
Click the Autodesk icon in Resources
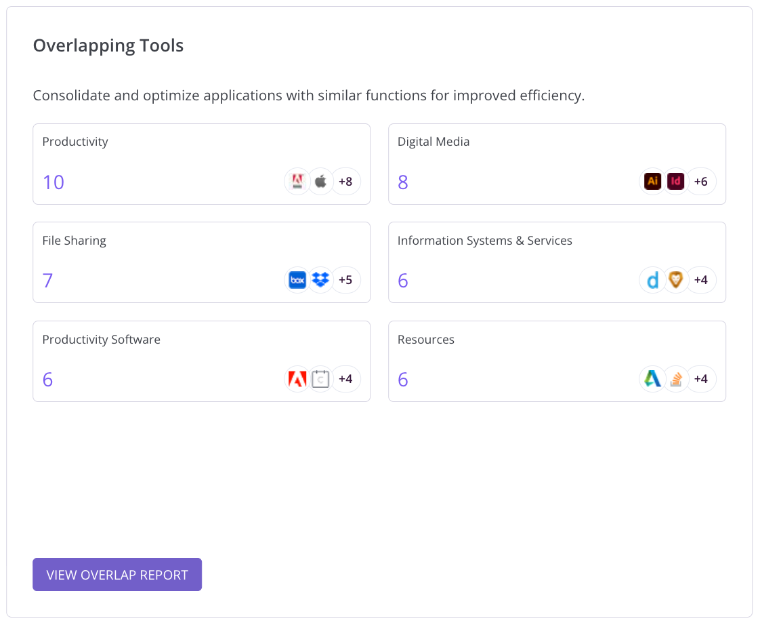652,379
